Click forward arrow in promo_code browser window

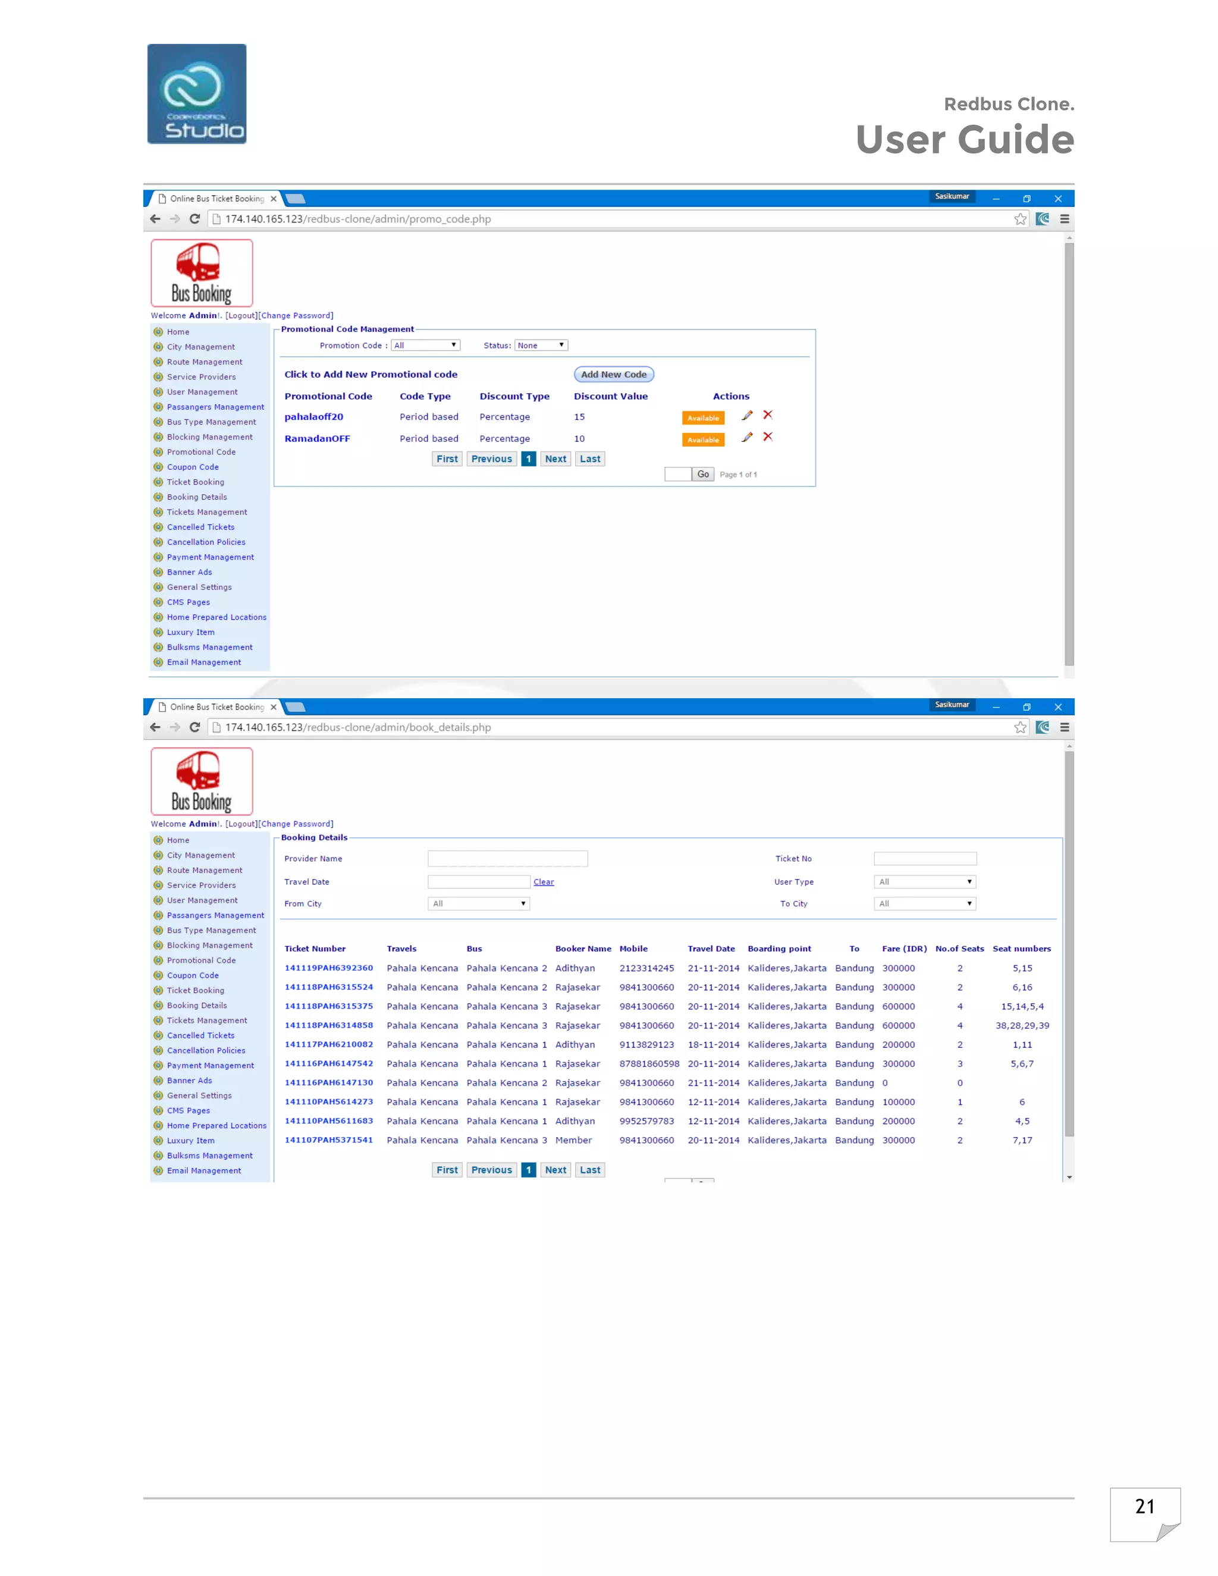[x=175, y=219]
